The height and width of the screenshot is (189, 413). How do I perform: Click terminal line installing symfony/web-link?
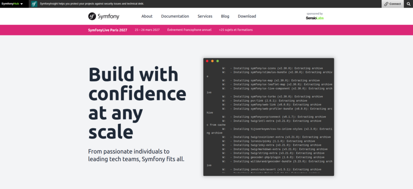click(x=272, y=105)
